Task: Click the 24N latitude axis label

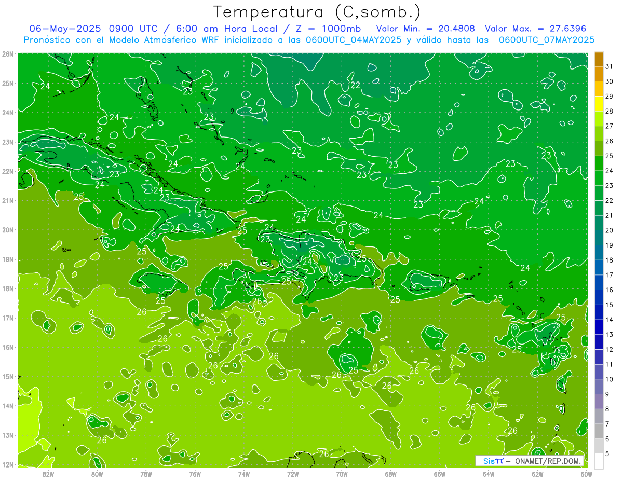Action: (7, 112)
